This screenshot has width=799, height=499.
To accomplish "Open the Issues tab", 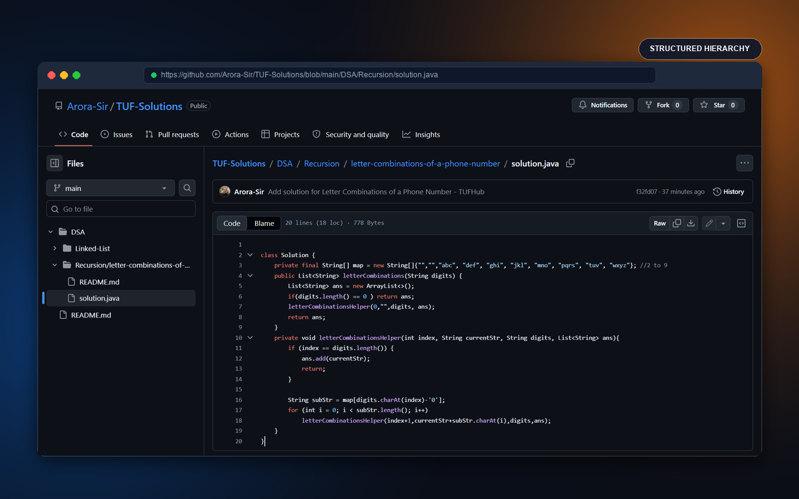I will click(x=117, y=135).
